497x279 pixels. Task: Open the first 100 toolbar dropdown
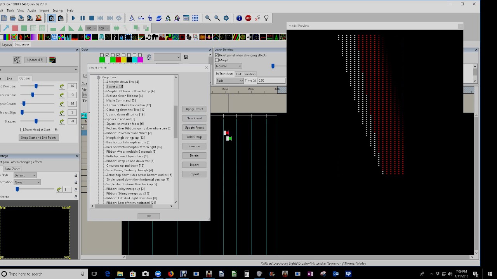[x=91, y=28]
